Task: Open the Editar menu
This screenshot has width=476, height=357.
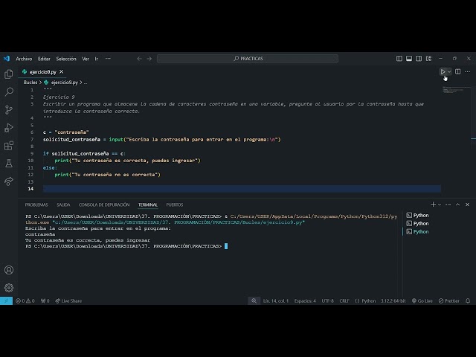Action: coord(44,59)
